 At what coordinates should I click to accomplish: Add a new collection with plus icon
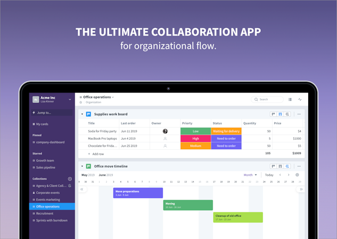70,179
